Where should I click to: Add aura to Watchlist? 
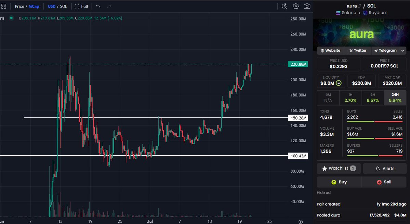click(x=339, y=168)
